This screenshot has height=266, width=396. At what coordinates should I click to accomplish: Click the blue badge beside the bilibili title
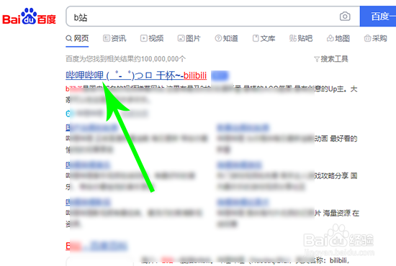(x=220, y=75)
